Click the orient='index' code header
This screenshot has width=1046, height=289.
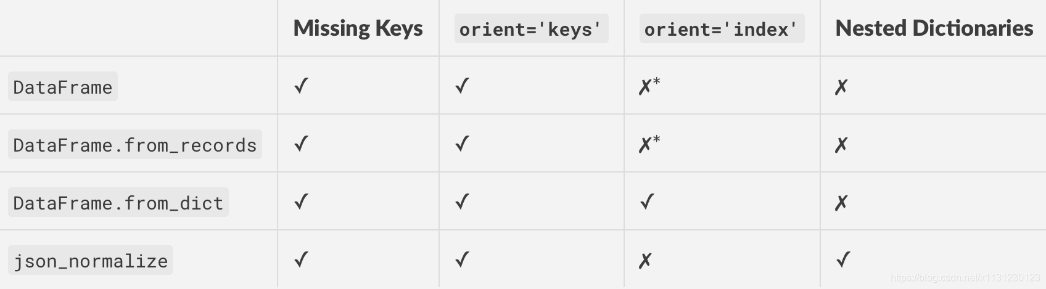pyautogui.click(x=722, y=29)
